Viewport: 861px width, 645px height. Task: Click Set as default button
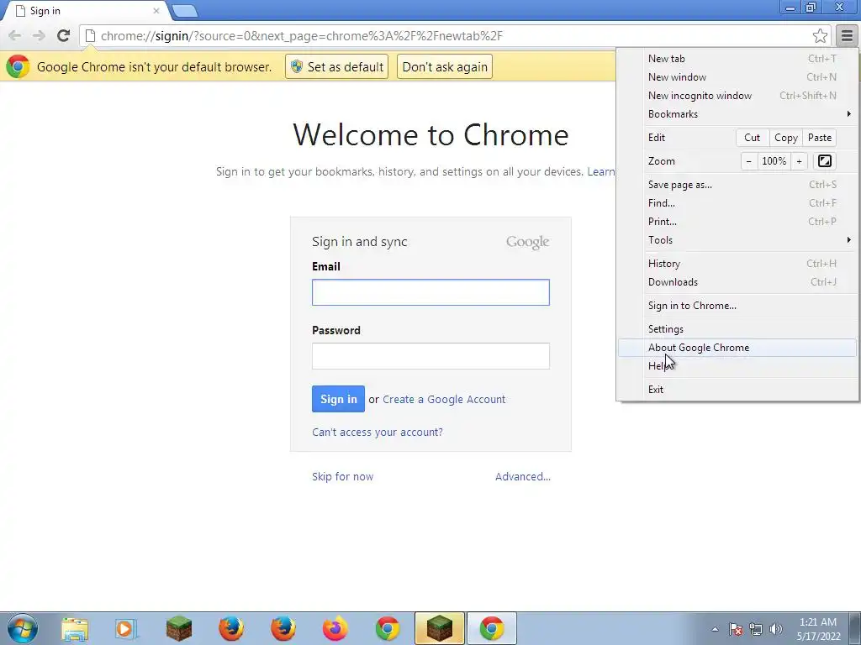click(x=336, y=67)
